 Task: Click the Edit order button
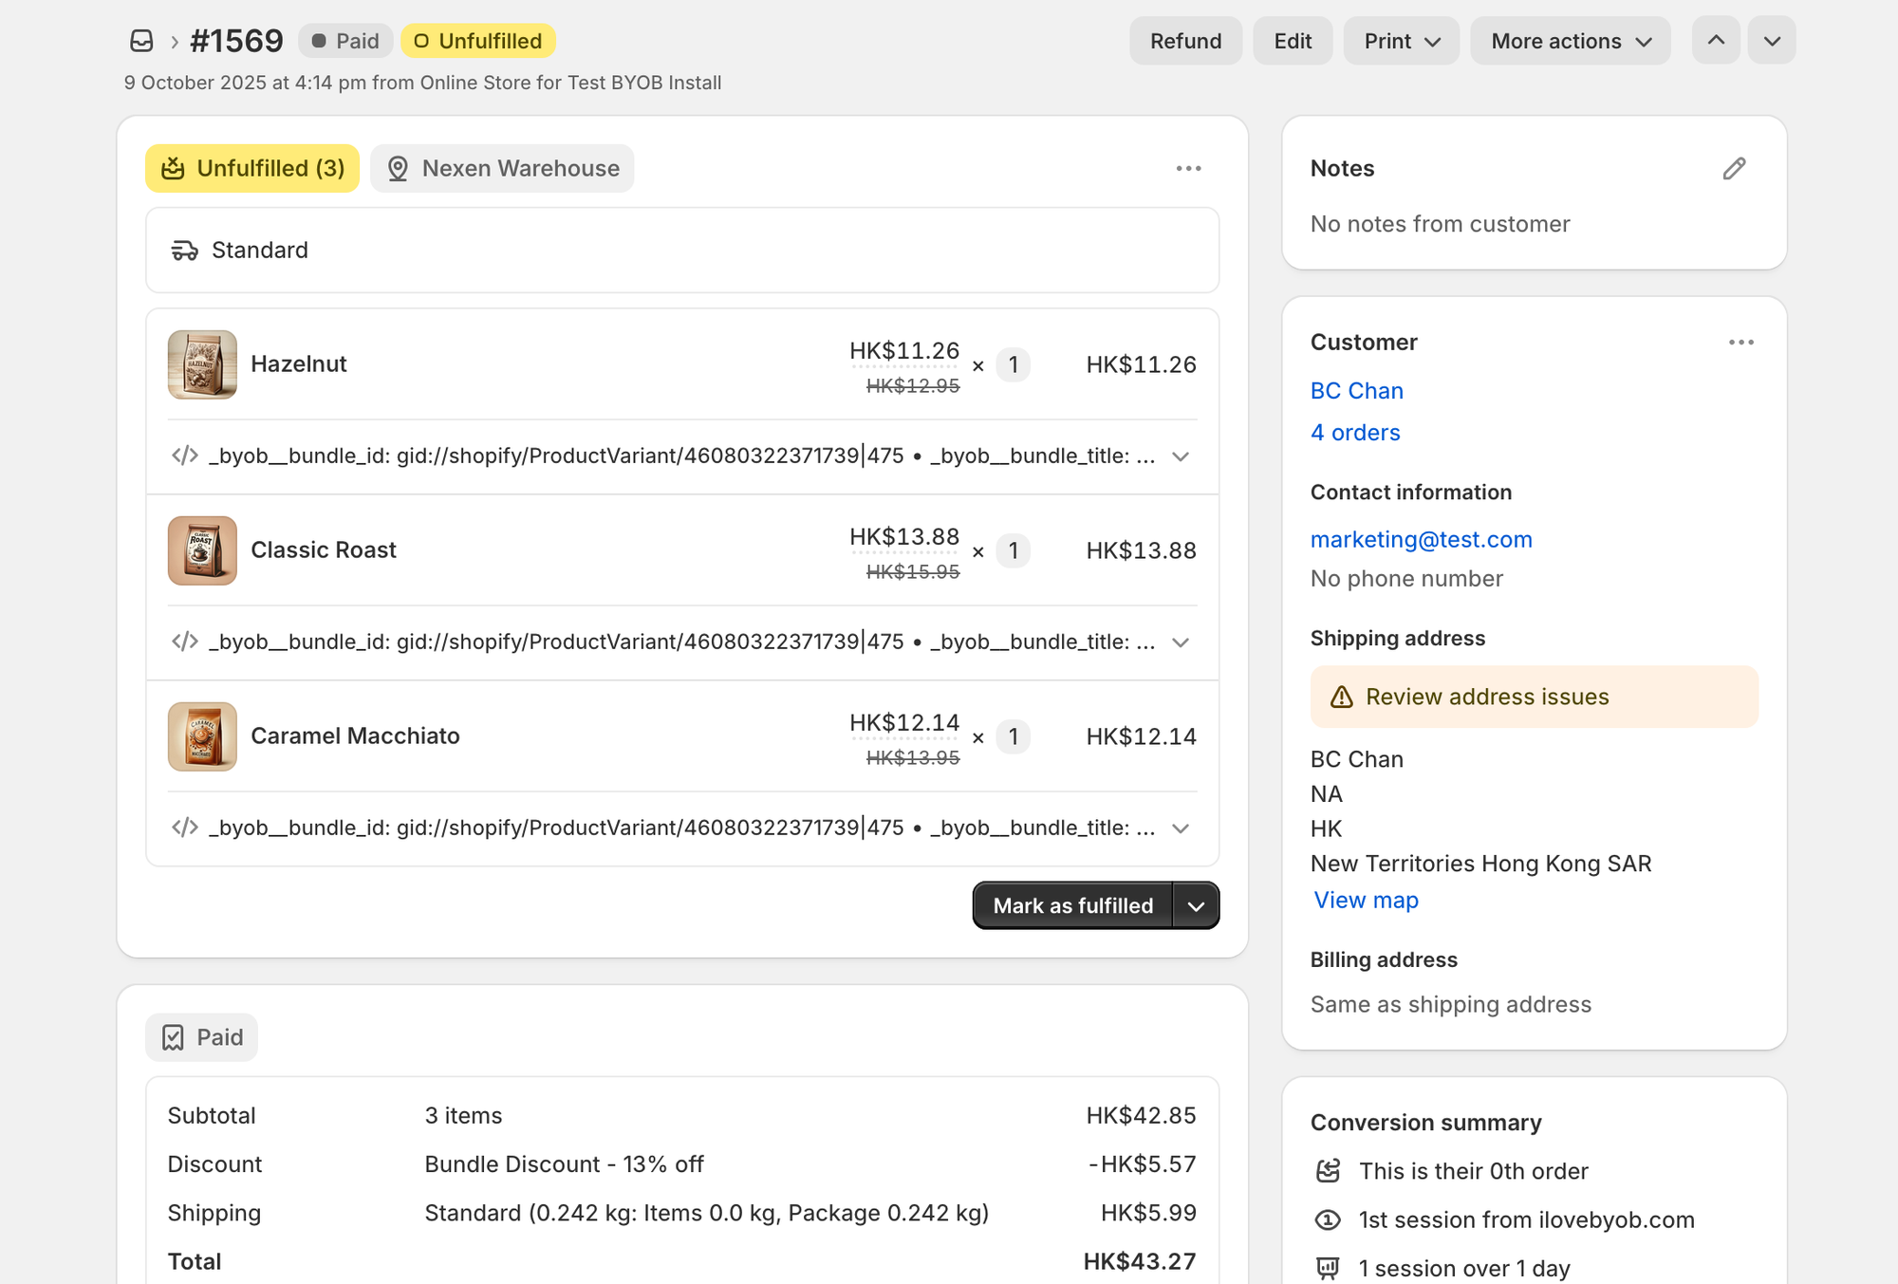[x=1292, y=41]
